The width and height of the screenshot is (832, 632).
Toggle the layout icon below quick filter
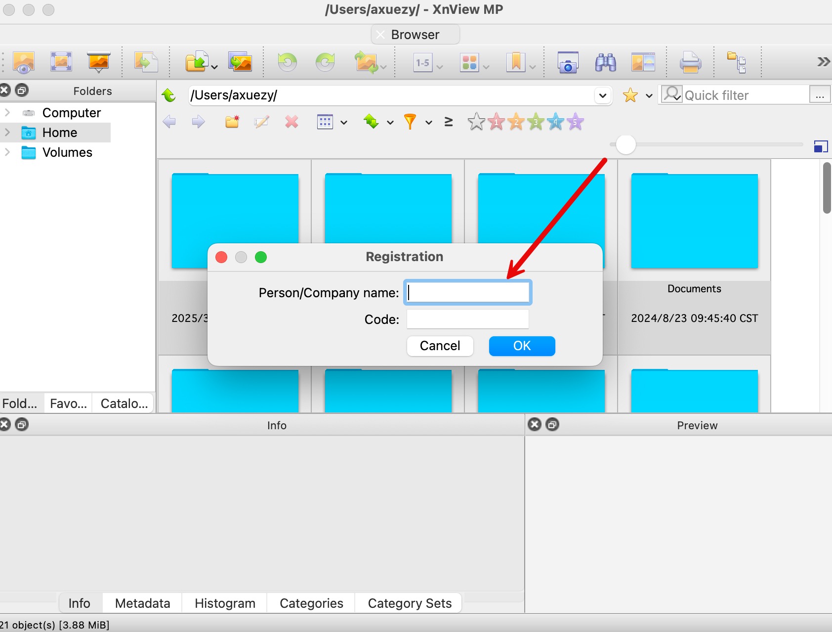pyautogui.click(x=821, y=146)
